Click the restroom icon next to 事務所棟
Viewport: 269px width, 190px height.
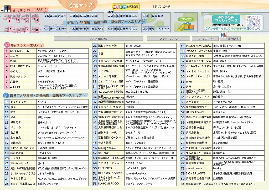pyautogui.click(x=223, y=35)
